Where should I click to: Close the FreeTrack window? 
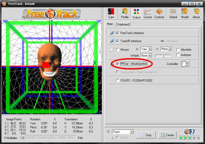[x=199, y=4]
